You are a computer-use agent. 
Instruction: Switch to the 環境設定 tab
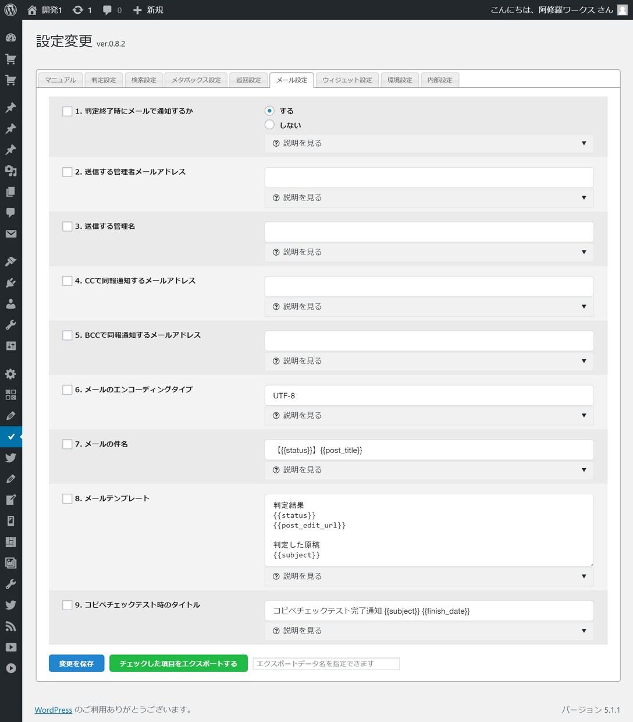400,80
